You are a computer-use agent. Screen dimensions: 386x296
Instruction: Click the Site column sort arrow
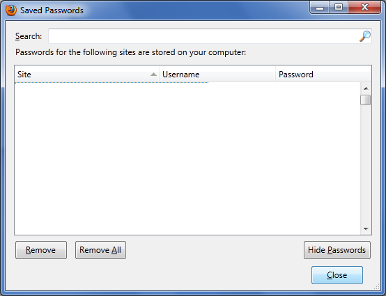coord(153,75)
